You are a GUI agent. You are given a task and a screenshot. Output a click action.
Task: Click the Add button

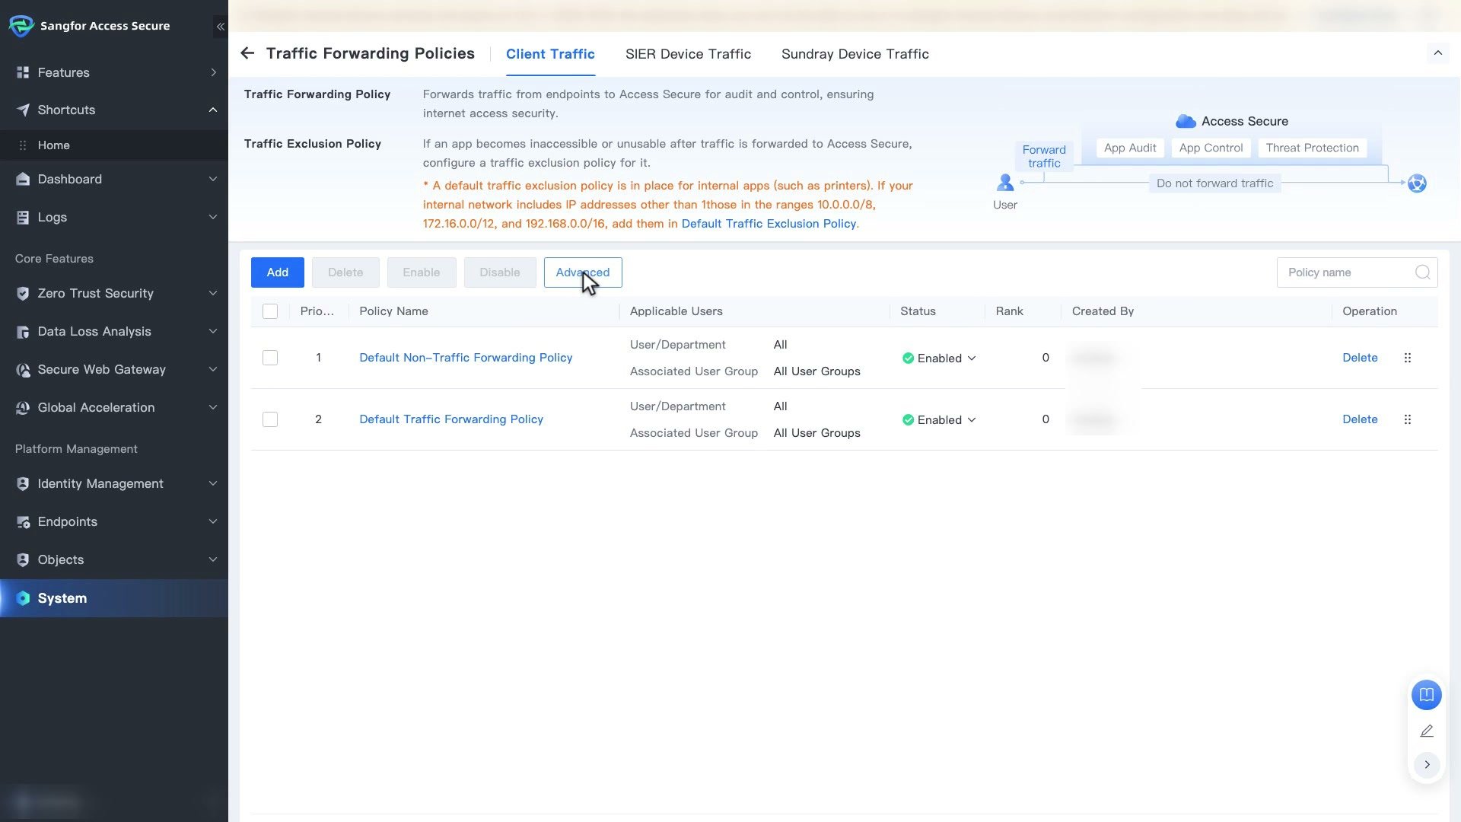point(278,272)
